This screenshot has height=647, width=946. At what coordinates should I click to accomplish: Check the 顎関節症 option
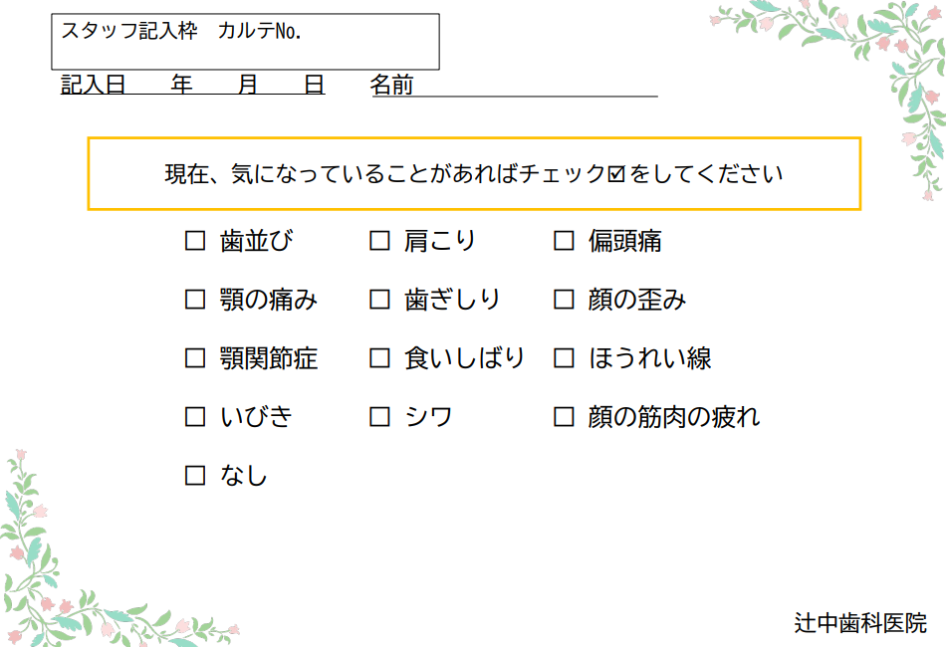click(195, 358)
